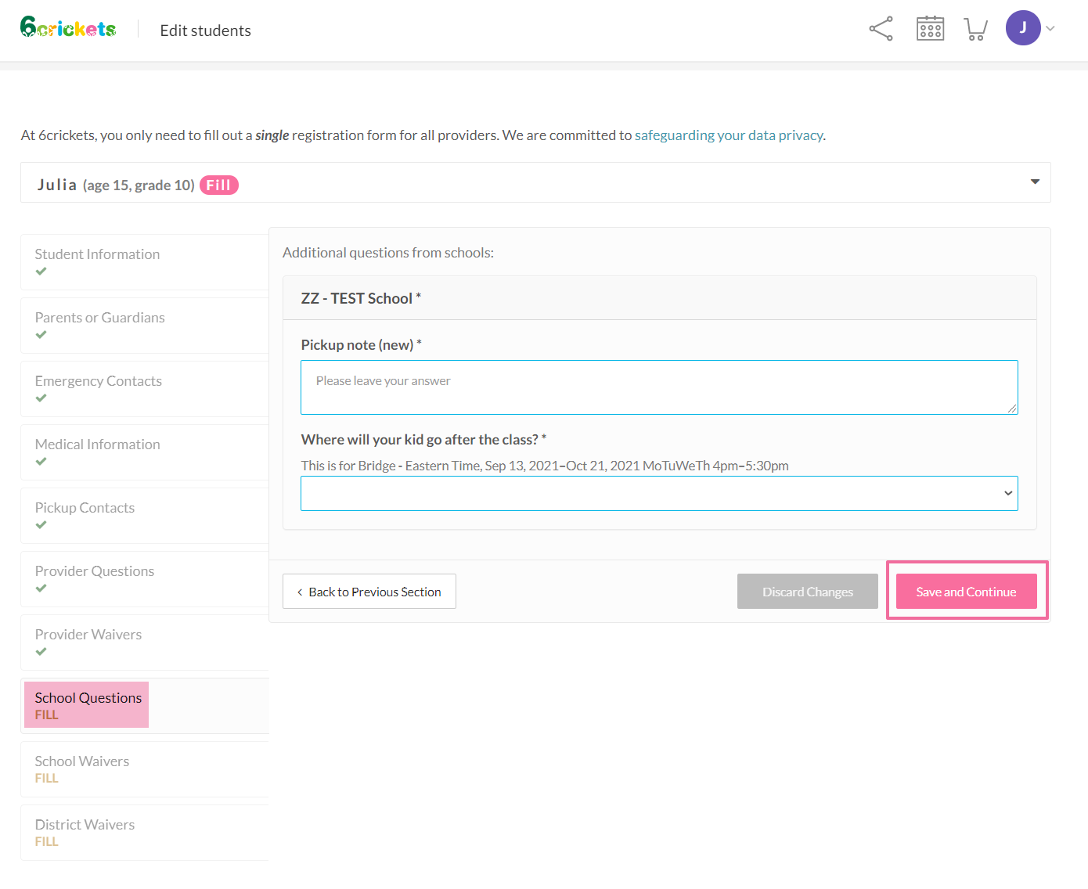
Task: Click into the Pickup note text area
Action: point(659,387)
